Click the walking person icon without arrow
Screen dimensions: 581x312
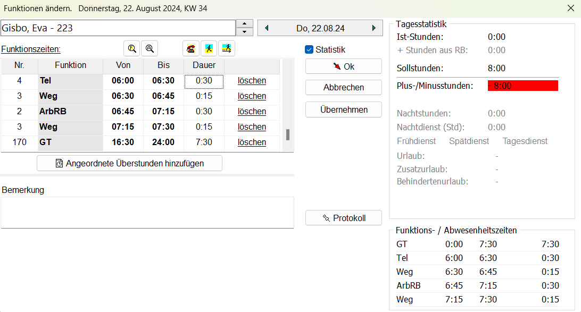click(x=209, y=48)
